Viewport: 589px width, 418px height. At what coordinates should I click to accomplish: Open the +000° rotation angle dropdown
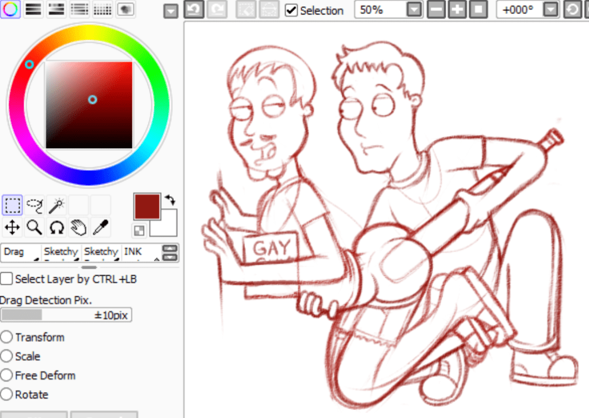(x=551, y=10)
